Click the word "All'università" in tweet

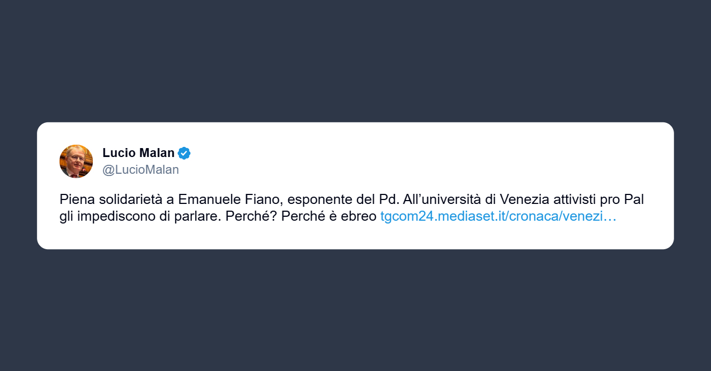pyautogui.click(x=442, y=199)
